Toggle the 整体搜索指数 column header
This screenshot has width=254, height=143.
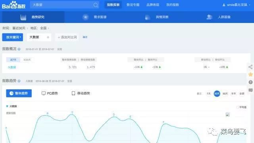[x=69, y=60]
